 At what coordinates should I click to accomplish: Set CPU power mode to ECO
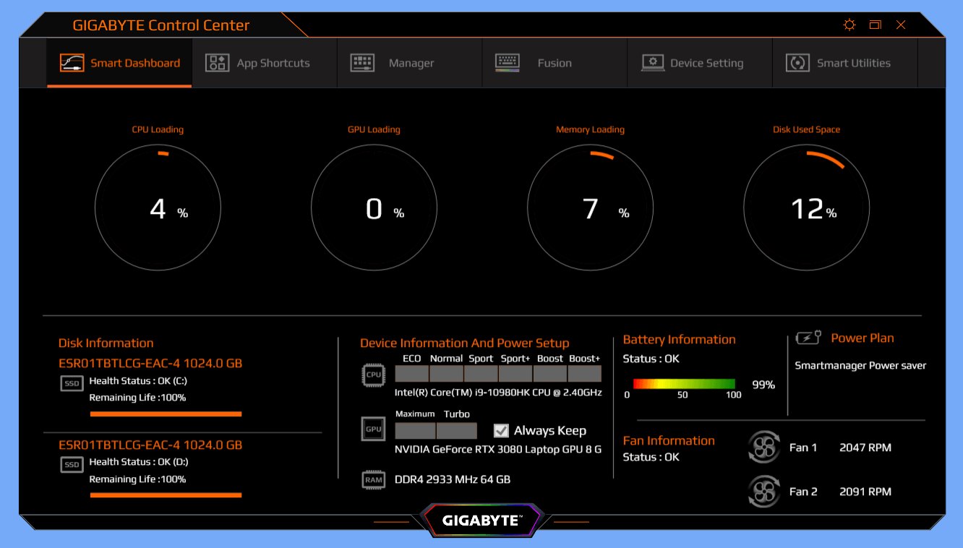[x=412, y=374]
